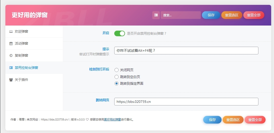Toggle off the 开启 switch
274x133 pixels.
pyautogui.click(x=119, y=33)
